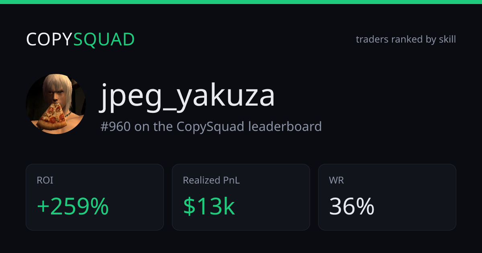Click the #960 rank number
The width and height of the screenshot is (482, 253).
click(x=115, y=126)
